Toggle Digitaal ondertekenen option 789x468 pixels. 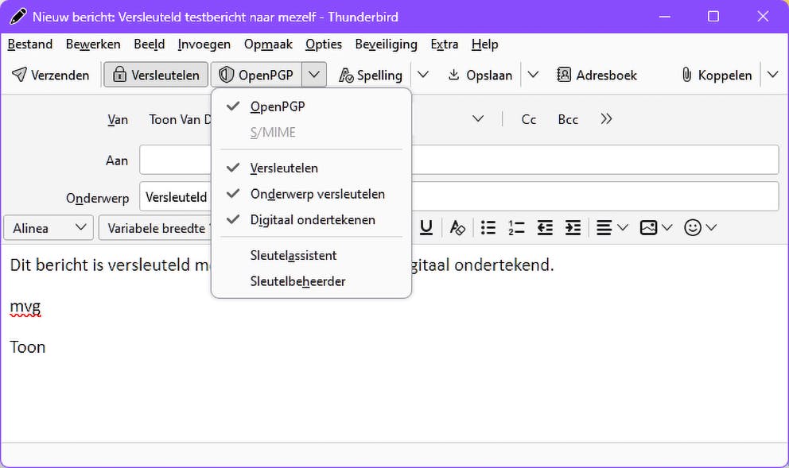[x=312, y=219]
